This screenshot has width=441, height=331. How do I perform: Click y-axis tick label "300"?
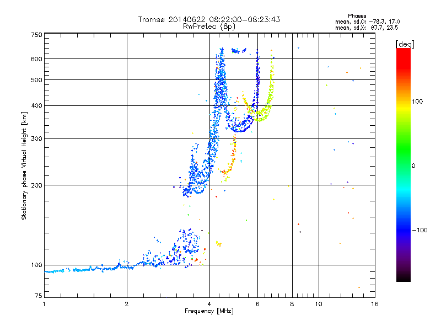37,138
